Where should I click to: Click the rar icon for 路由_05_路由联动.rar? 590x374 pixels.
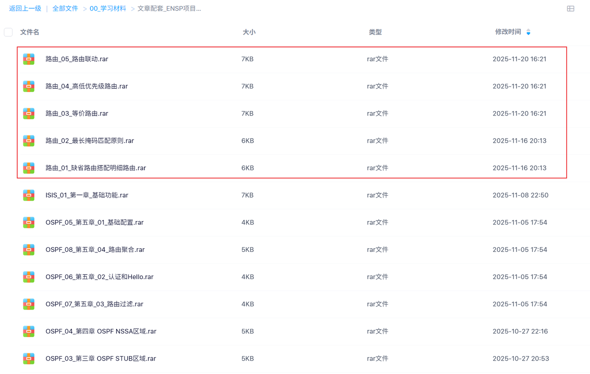29,59
